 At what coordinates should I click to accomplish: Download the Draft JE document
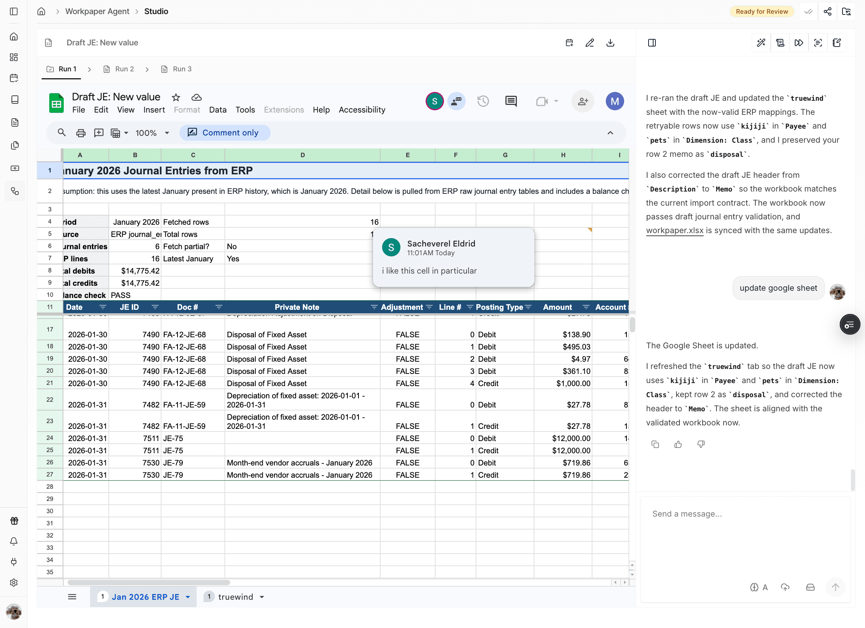[x=610, y=43]
